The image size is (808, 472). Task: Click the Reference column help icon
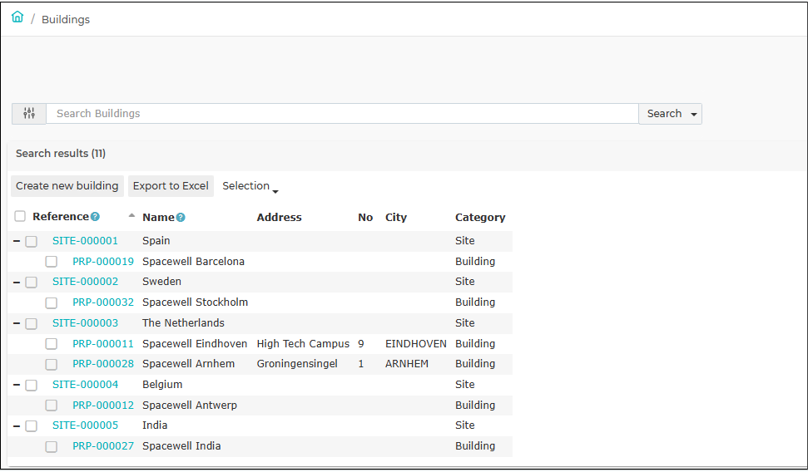95,217
